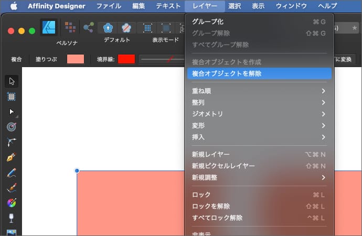Select the Node tool
The height and width of the screenshot is (236, 362).
[x=12, y=112]
